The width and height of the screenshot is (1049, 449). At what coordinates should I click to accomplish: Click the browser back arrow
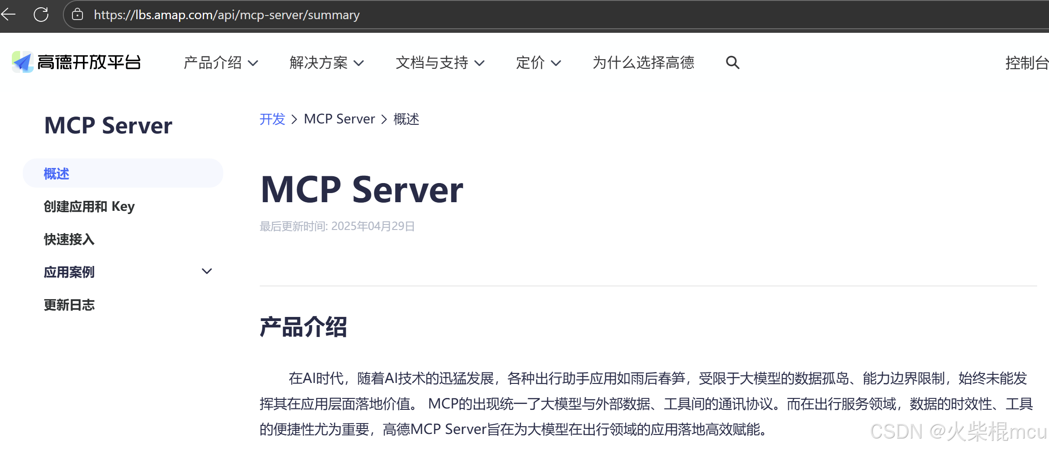pos(8,15)
